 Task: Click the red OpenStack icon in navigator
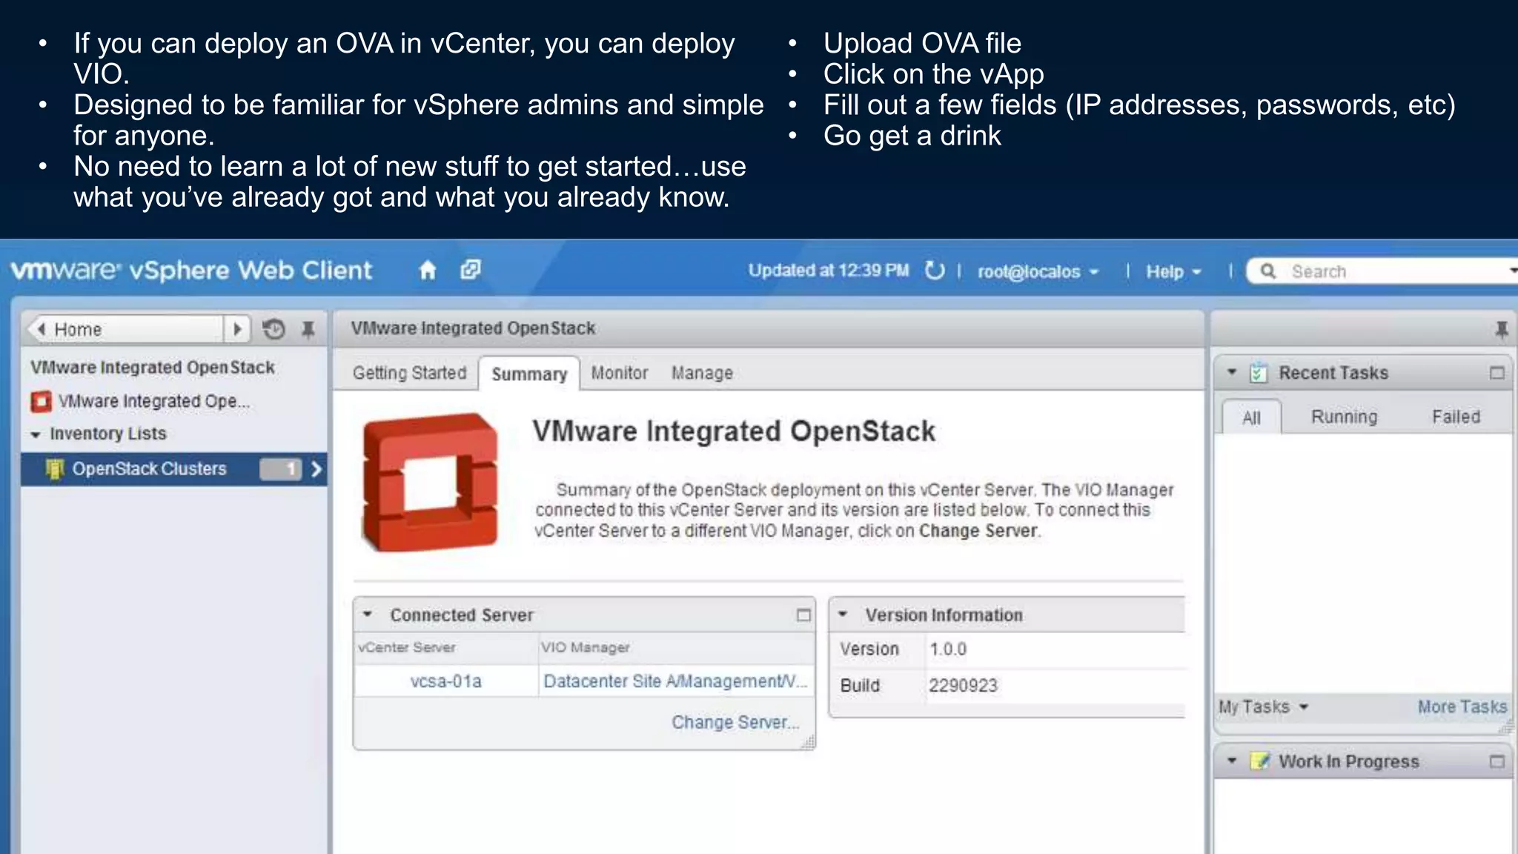pyautogui.click(x=41, y=401)
